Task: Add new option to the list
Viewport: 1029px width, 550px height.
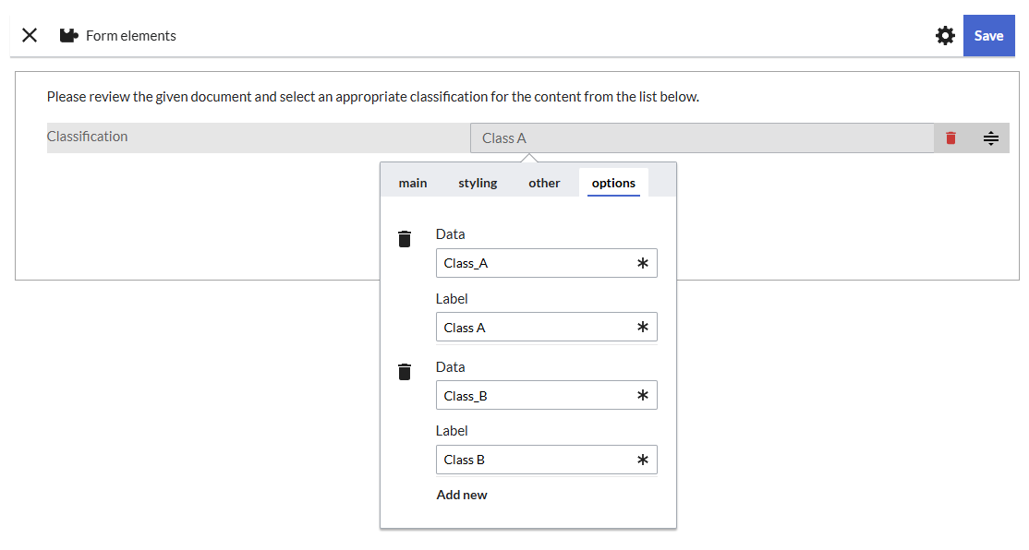Action: 462,495
